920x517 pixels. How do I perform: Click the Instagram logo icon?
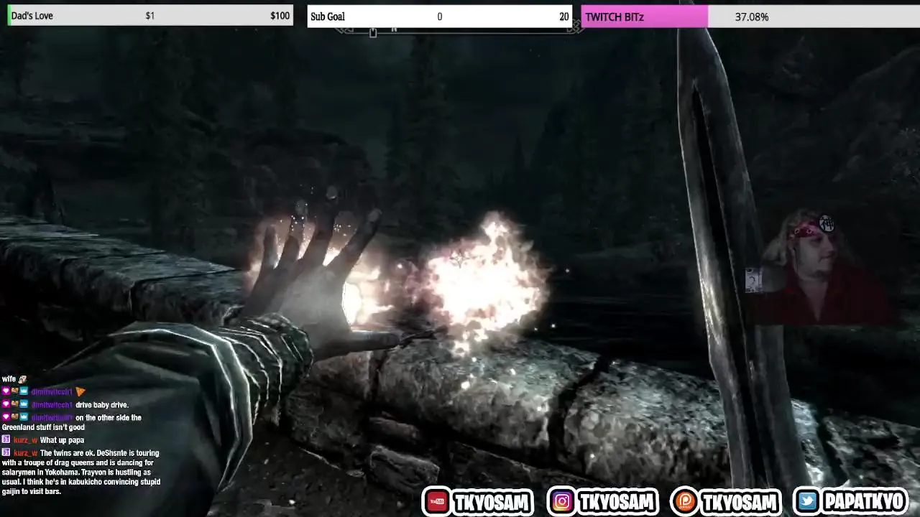562,502
